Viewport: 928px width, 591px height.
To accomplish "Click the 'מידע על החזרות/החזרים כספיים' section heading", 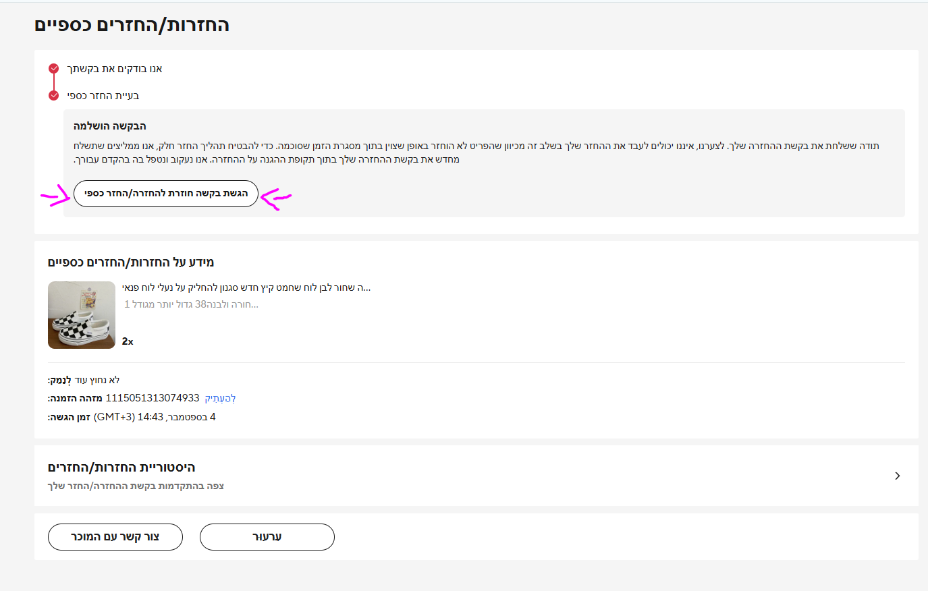I will coord(131,262).
